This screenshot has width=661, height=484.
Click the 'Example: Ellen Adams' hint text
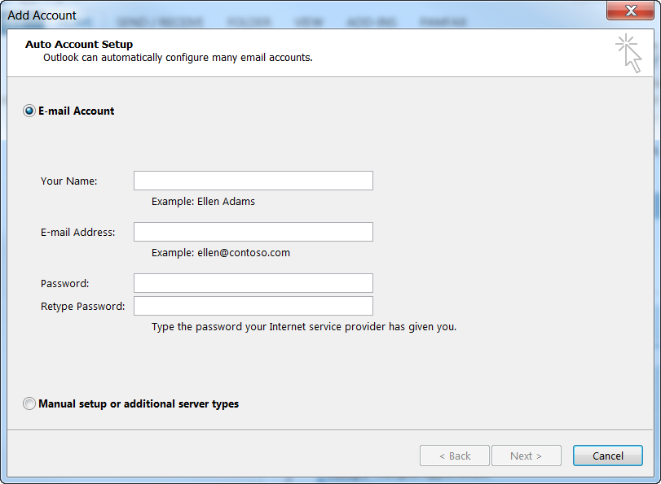pyautogui.click(x=203, y=201)
